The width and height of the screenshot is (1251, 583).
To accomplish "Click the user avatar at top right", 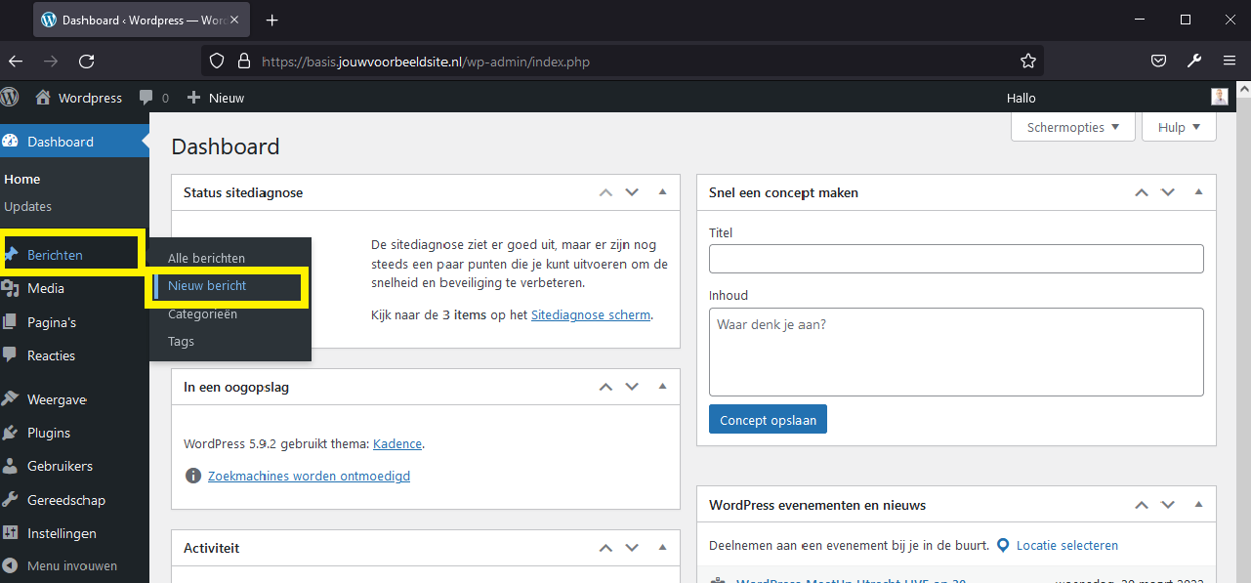I will (1219, 97).
